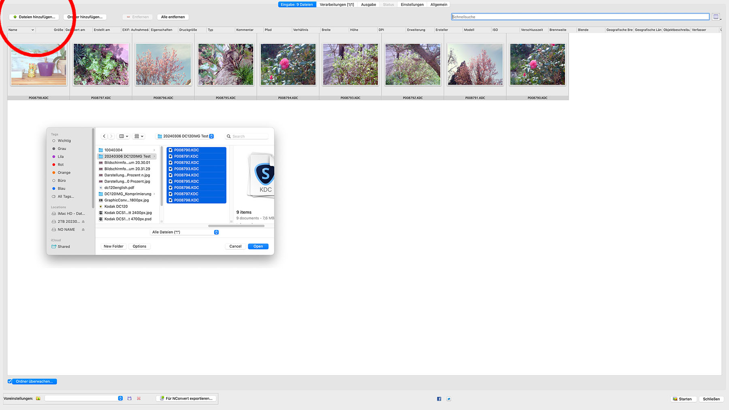Switch to the Verarbeitungen [1/1] tab
Image resolution: width=729 pixels, height=410 pixels.
[x=337, y=4]
